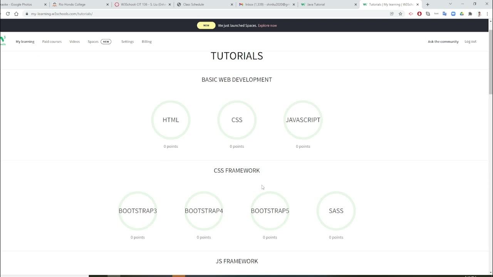Click the BASIC WEB DEVELOPMENT heading

click(237, 80)
